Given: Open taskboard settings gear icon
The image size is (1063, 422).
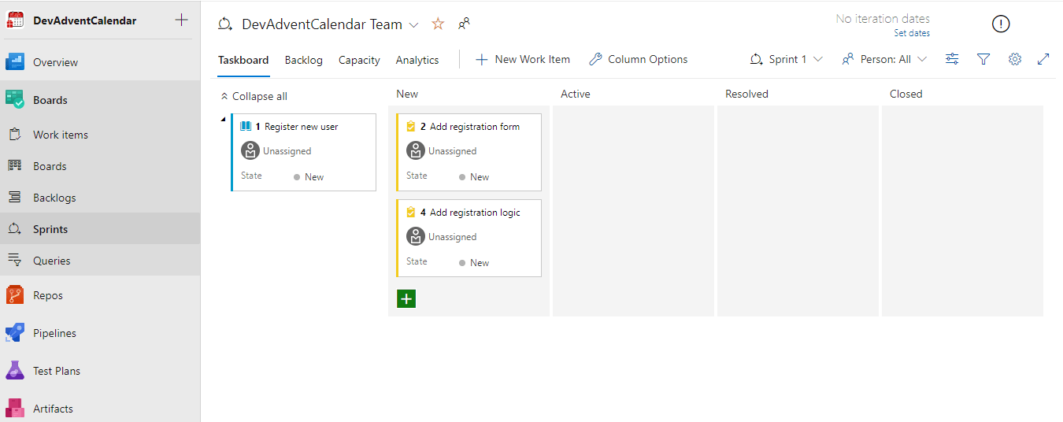Looking at the screenshot, I should click(1015, 59).
